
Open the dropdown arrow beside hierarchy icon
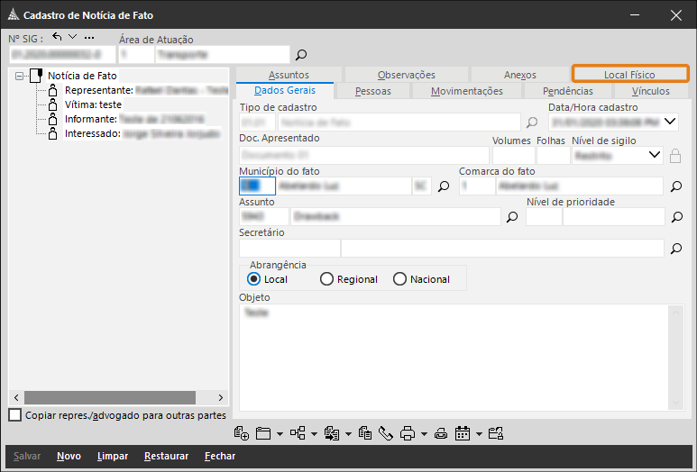click(314, 434)
